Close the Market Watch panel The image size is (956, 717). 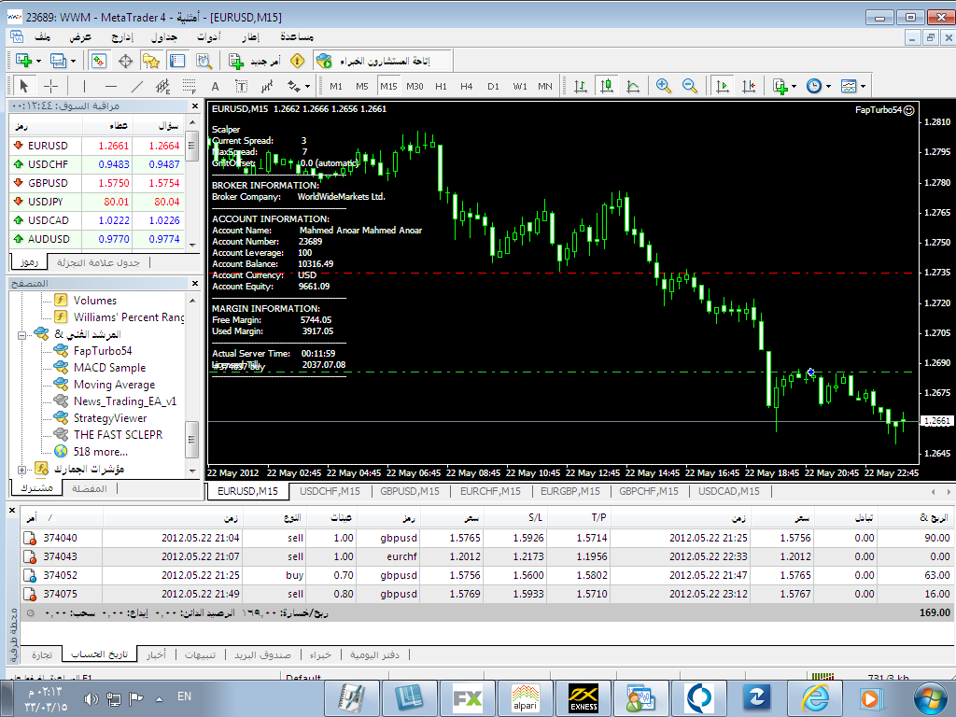(x=194, y=106)
